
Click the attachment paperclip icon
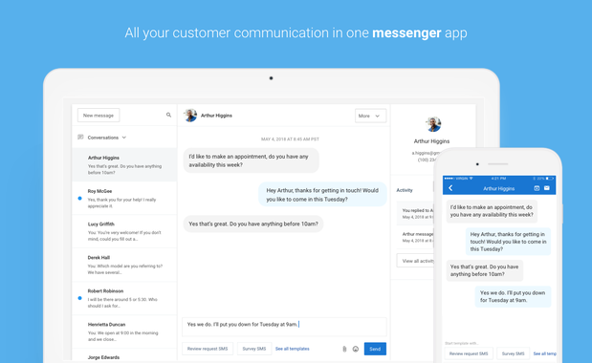pyautogui.click(x=344, y=349)
